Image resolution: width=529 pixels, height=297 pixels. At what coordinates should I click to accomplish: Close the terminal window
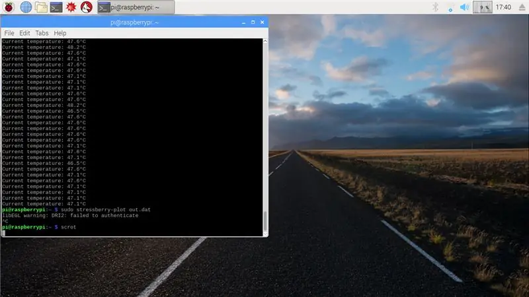[x=262, y=22]
